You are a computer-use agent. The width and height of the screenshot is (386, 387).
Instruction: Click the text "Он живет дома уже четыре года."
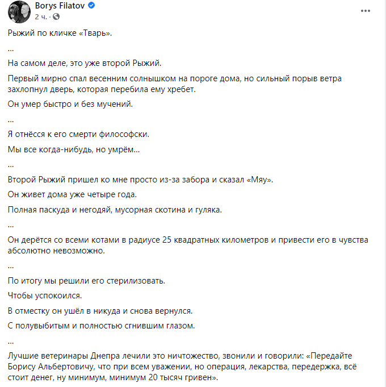(x=73, y=195)
